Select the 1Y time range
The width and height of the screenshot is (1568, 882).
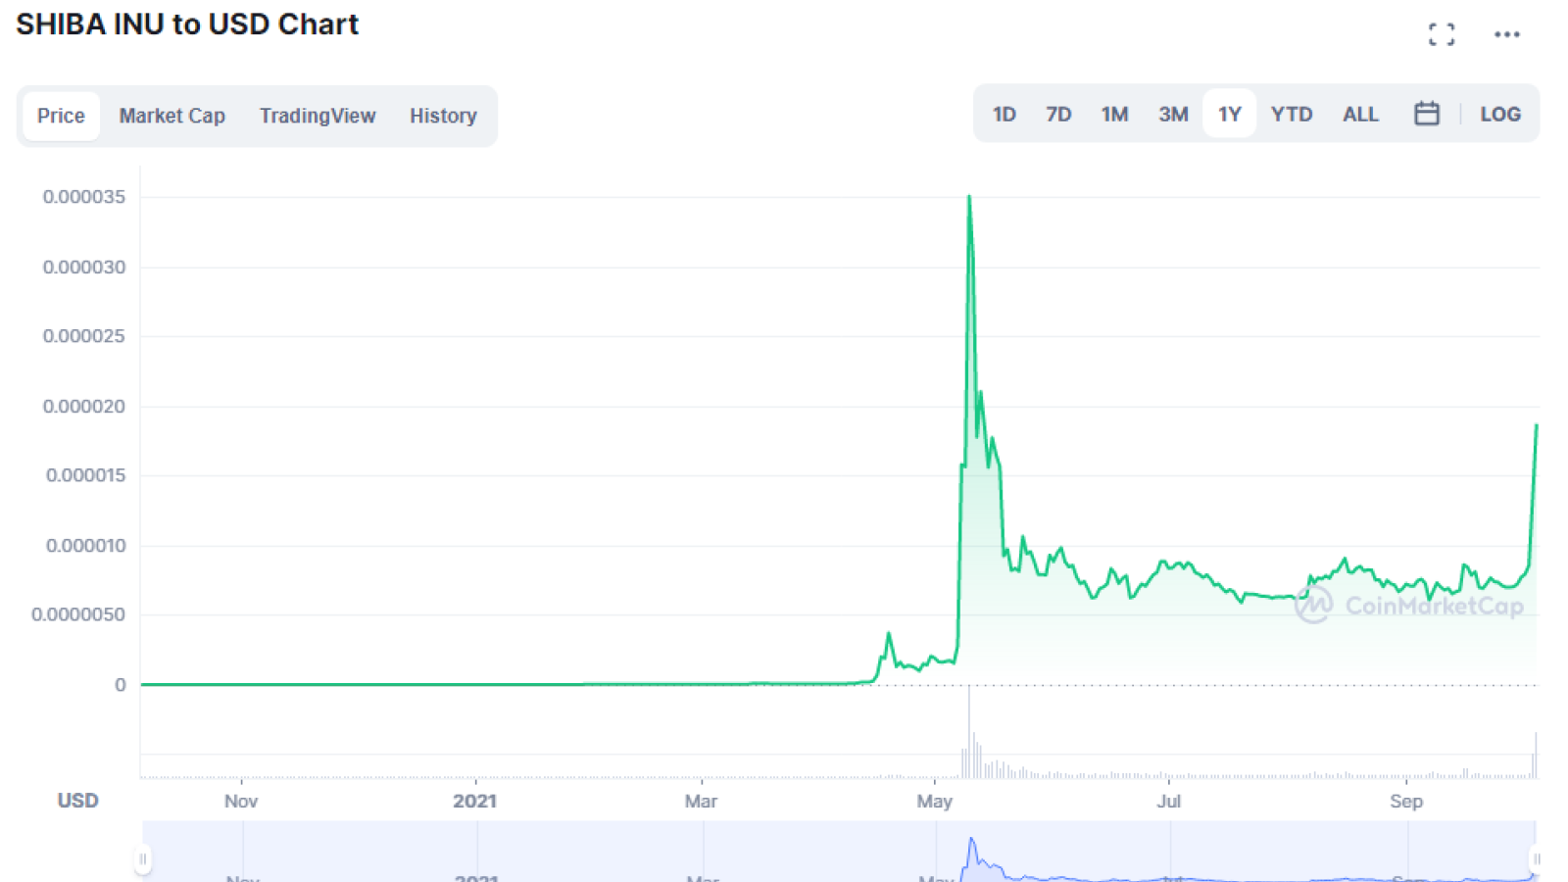[x=1230, y=114]
